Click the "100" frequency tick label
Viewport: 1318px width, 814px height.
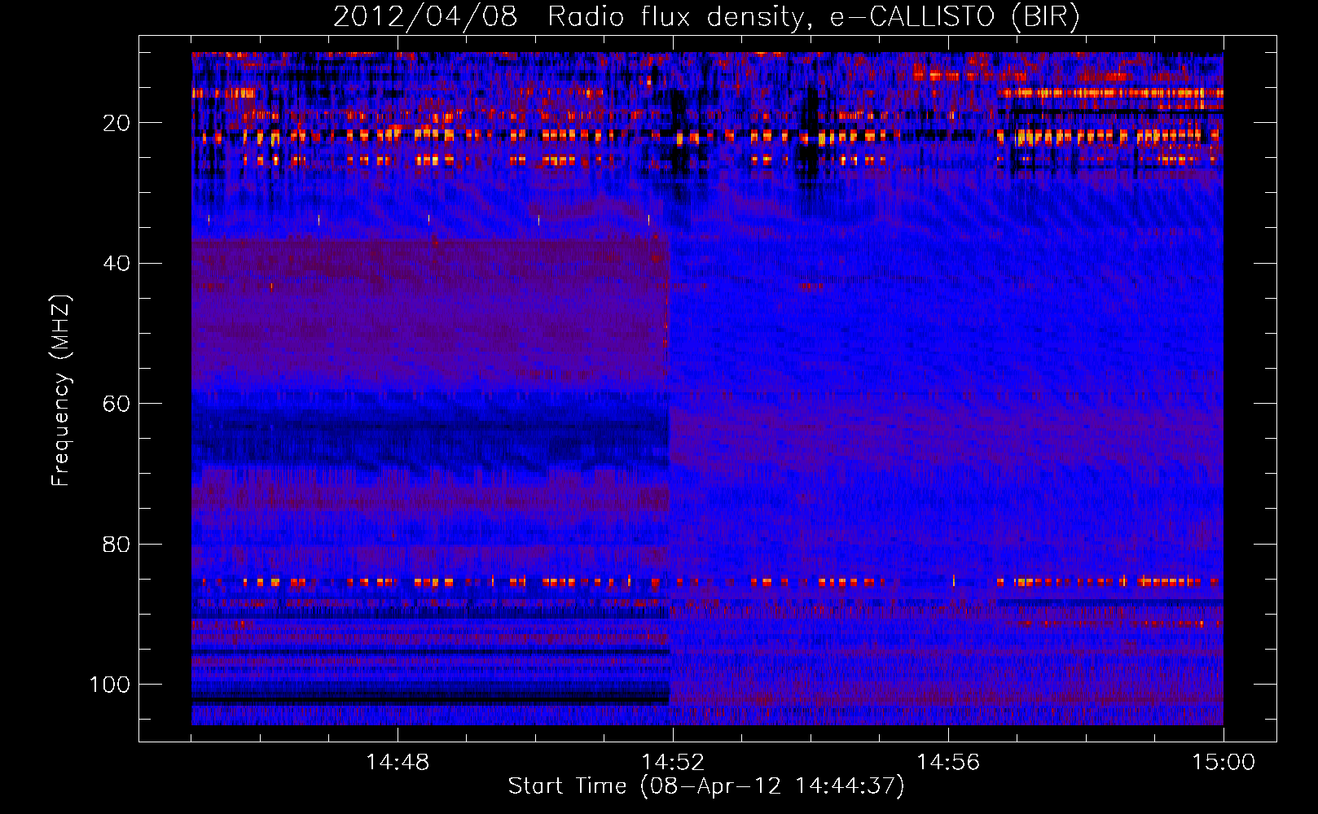tap(110, 685)
